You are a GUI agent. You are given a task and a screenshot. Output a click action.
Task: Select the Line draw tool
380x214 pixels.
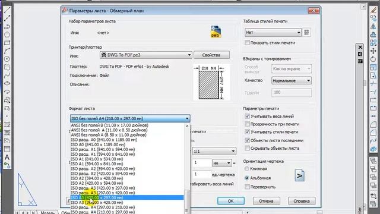coord(7,10)
